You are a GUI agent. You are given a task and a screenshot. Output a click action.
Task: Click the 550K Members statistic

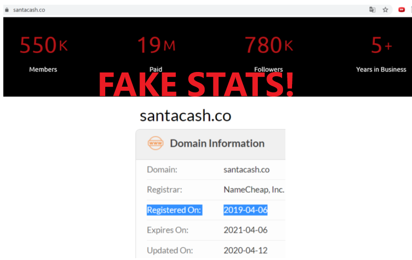pyautogui.click(x=43, y=54)
